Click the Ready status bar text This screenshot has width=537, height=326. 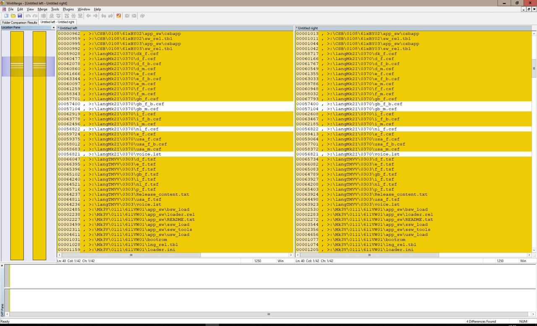[x=5, y=321]
